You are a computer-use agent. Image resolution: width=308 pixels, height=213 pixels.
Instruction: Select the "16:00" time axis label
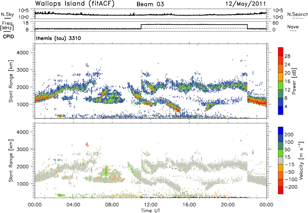tap(189, 205)
